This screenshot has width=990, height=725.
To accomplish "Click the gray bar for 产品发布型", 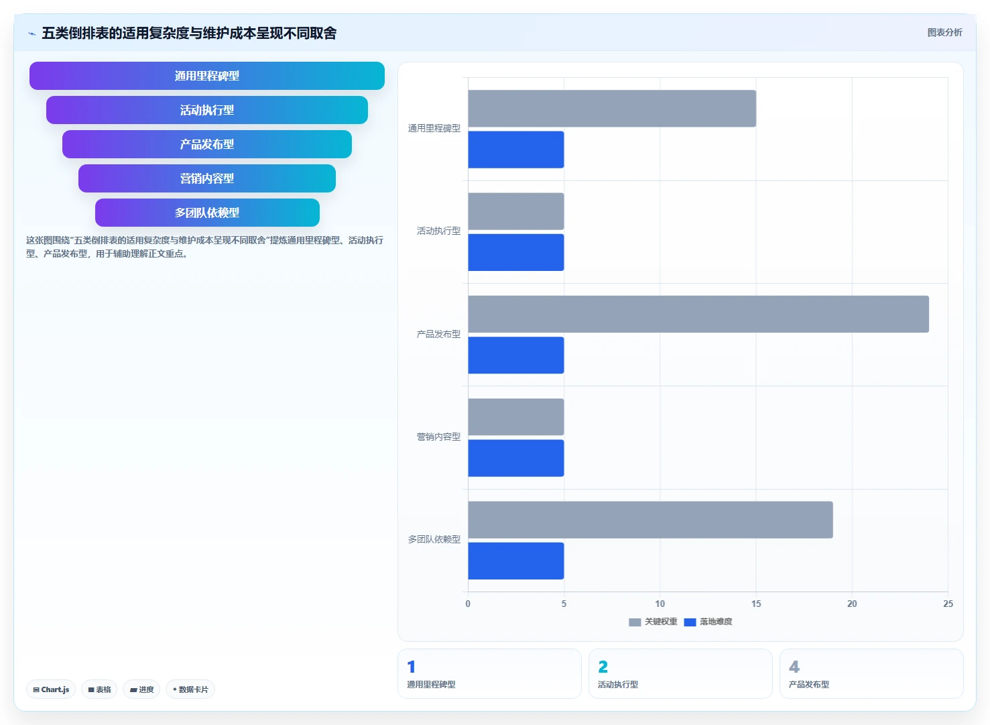I will point(698,314).
